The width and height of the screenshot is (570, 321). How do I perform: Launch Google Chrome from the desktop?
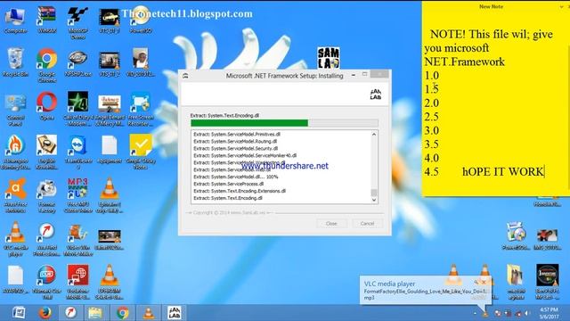click(x=47, y=65)
